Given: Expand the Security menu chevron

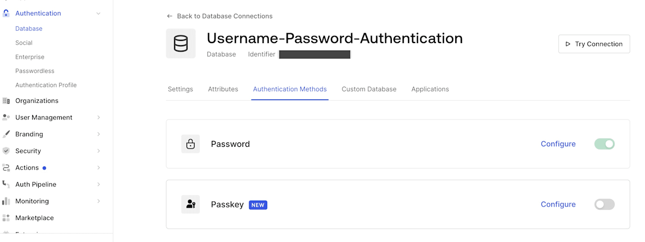Looking at the screenshot, I should click(98, 151).
